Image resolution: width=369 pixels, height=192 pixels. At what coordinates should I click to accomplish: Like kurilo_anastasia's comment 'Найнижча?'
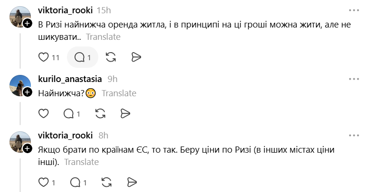pos(44,113)
